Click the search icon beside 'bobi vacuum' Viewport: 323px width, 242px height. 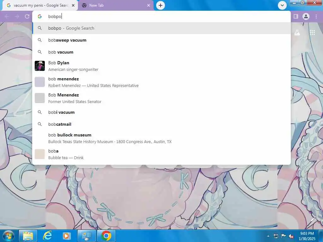point(40,112)
